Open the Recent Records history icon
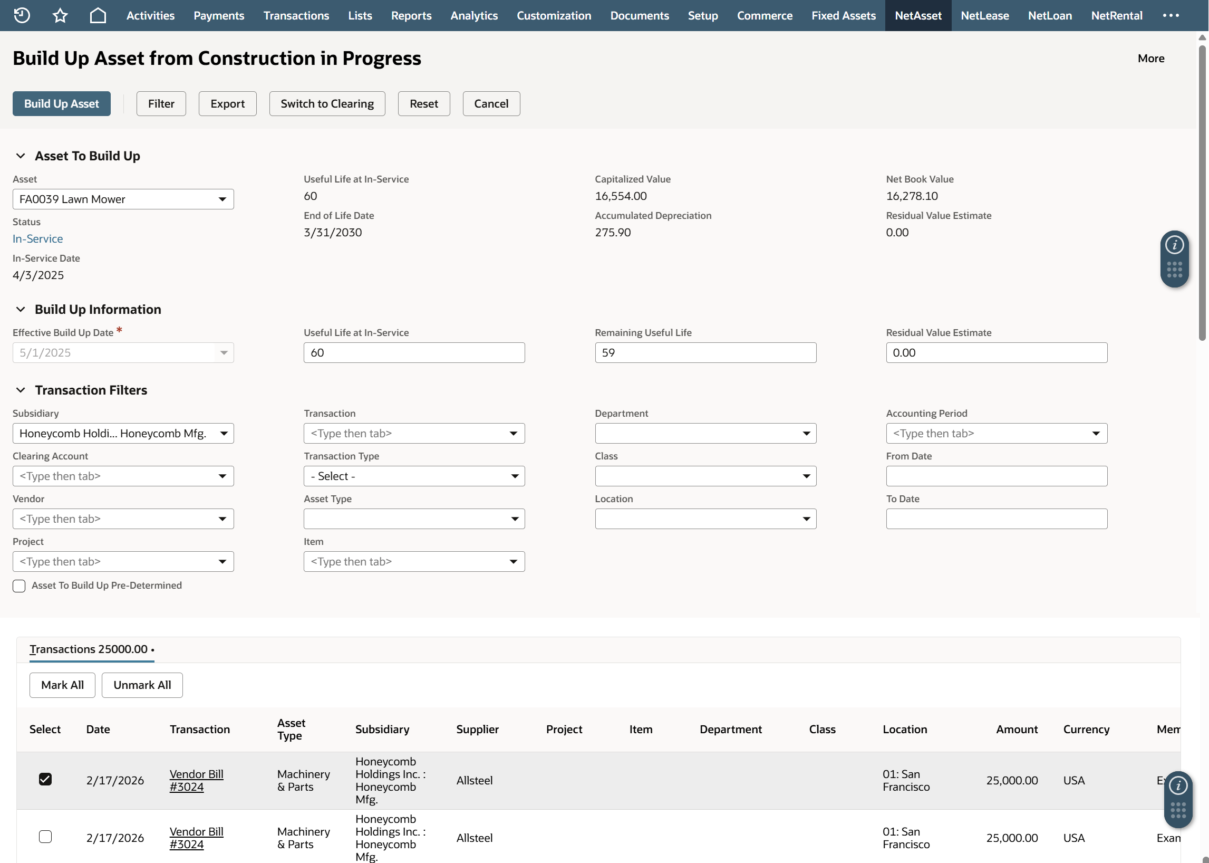 [22, 15]
